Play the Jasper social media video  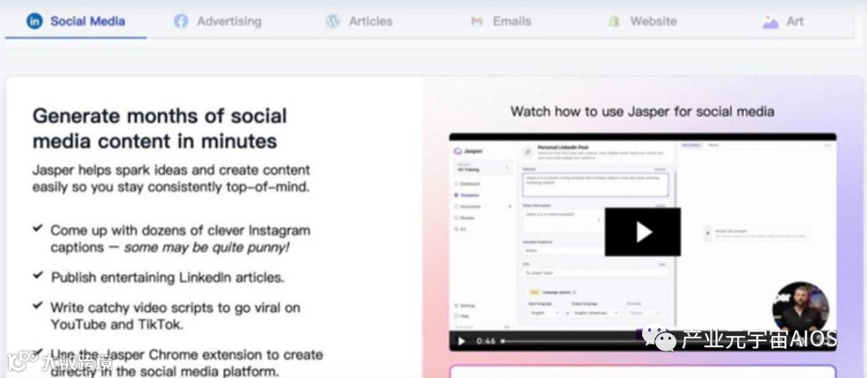pos(642,232)
